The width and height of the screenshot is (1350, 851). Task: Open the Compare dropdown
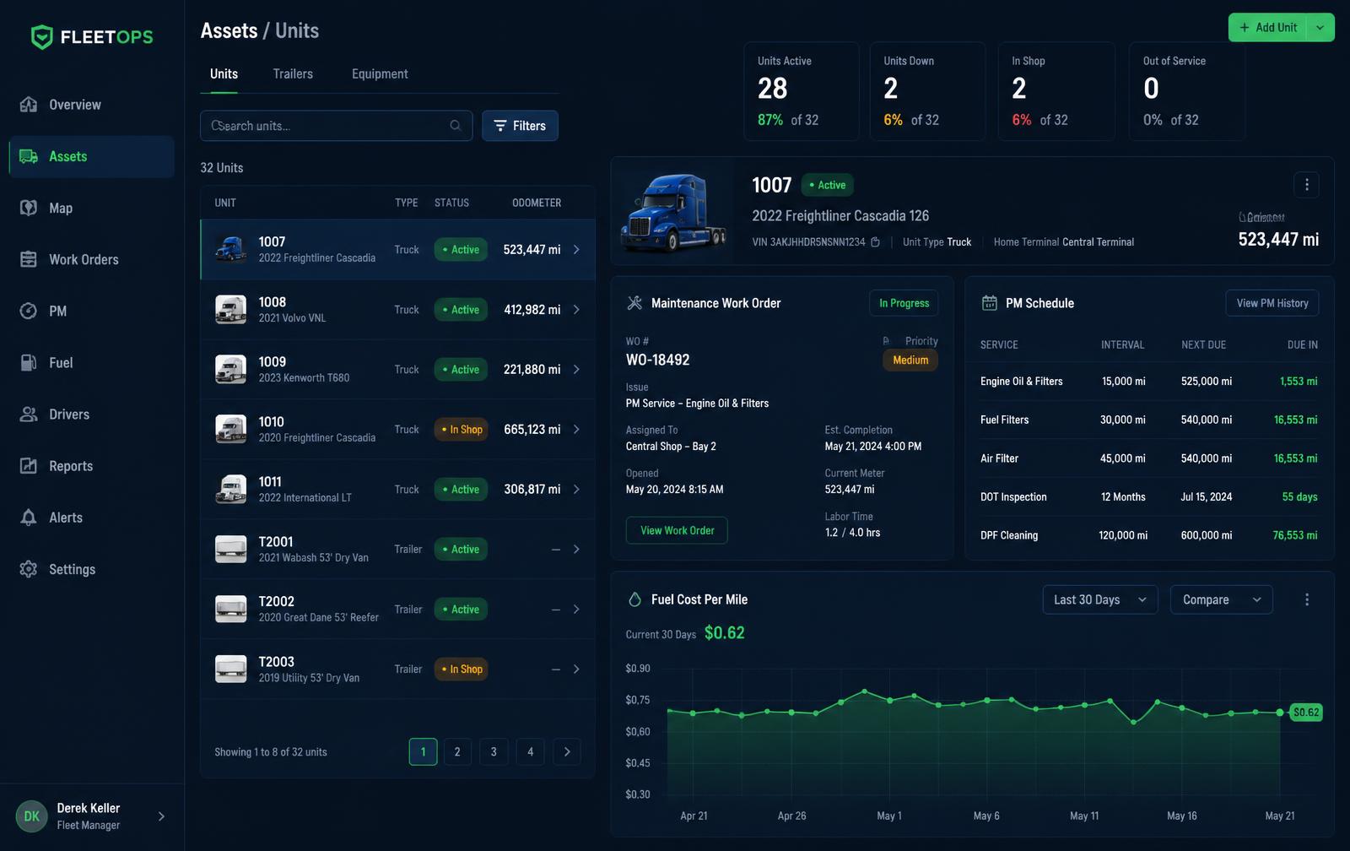click(x=1221, y=599)
